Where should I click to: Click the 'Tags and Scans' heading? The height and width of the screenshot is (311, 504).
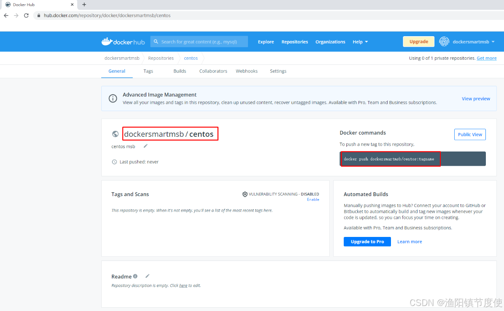[x=130, y=194]
